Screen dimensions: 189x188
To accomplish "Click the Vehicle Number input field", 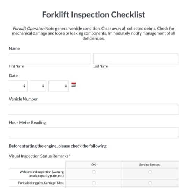I will (93, 109).
